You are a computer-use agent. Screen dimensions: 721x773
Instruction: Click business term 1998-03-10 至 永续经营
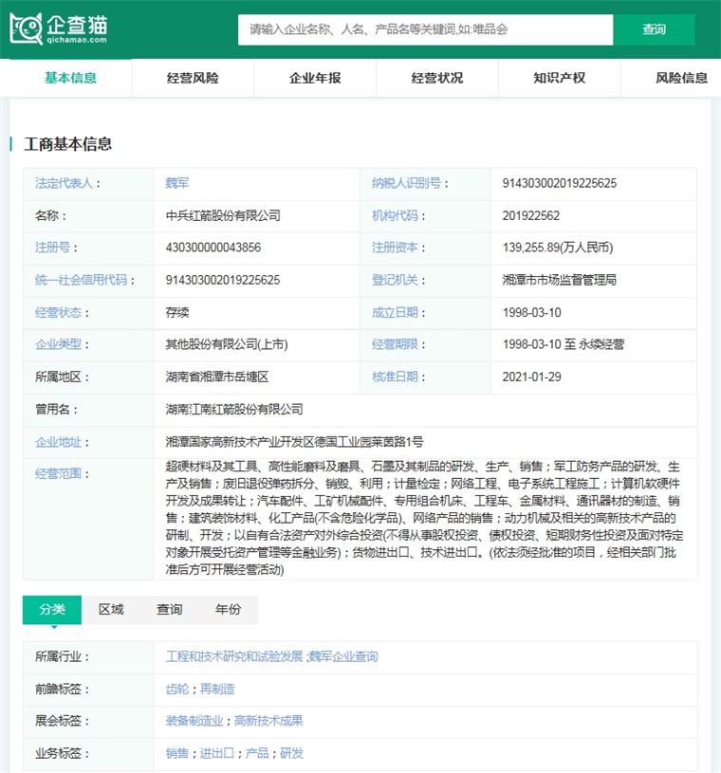pos(564,344)
